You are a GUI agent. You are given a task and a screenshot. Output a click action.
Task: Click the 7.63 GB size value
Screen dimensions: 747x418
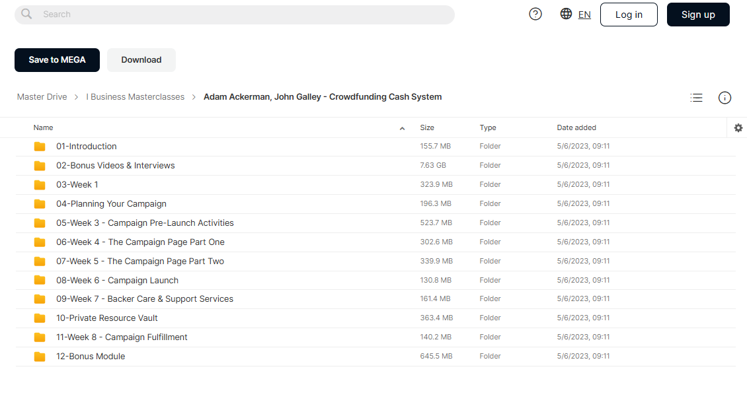433,165
